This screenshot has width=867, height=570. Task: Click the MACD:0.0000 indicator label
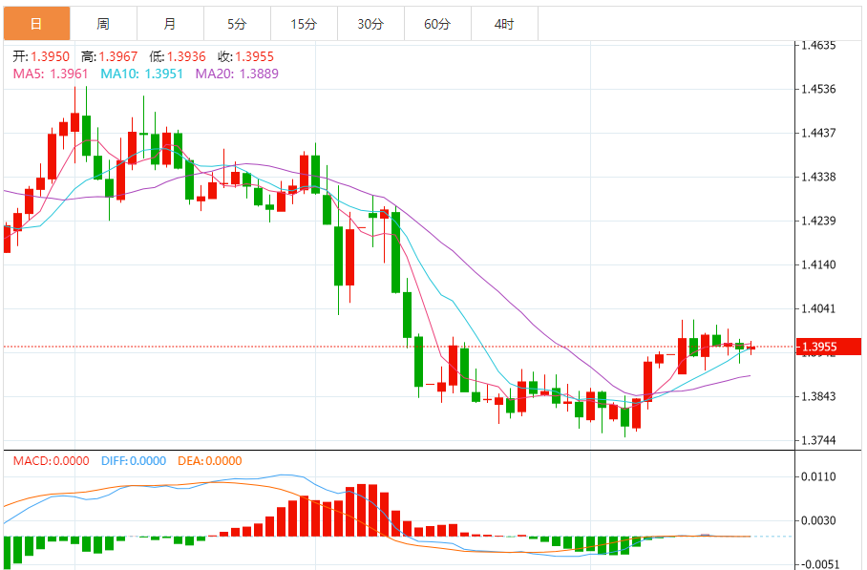coord(51,460)
